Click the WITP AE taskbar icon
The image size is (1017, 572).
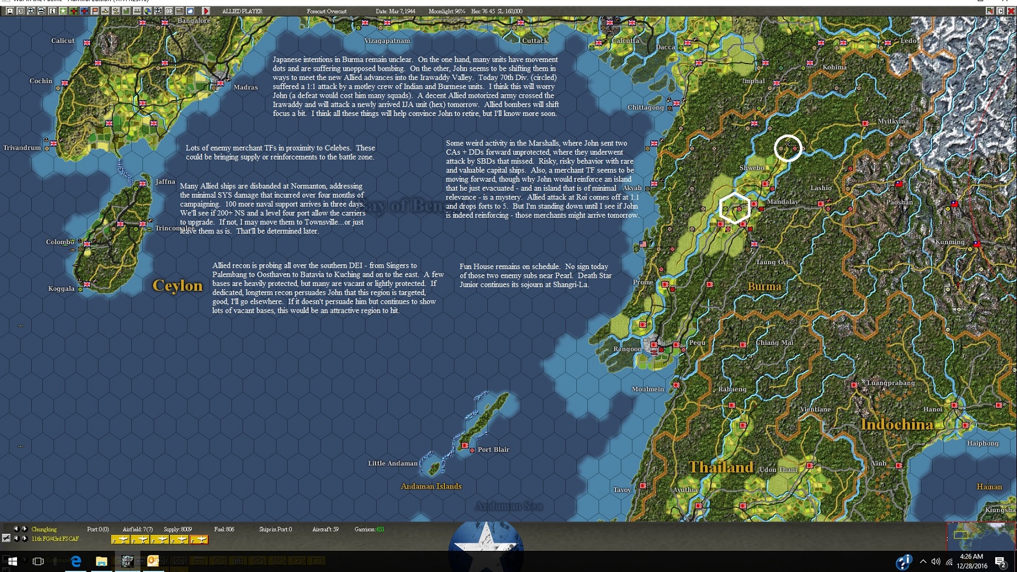click(127, 561)
